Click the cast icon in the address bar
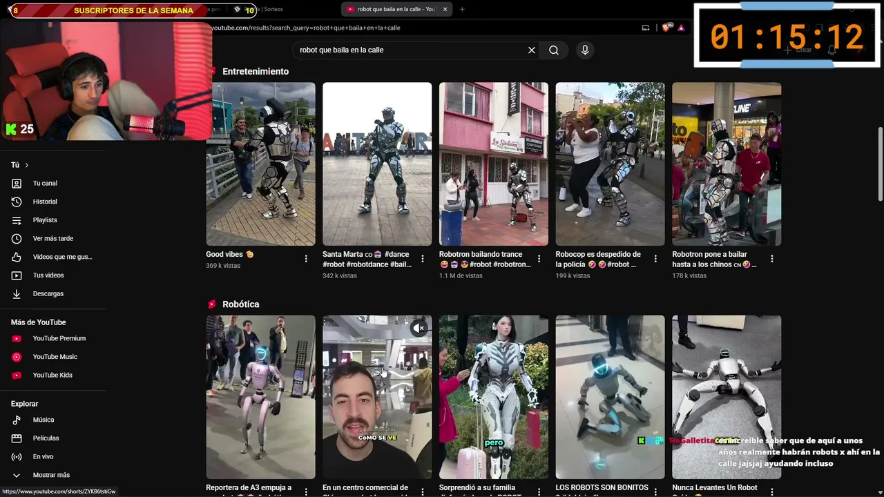The width and height of the screenshot is (884, 497). pos(646,28)
